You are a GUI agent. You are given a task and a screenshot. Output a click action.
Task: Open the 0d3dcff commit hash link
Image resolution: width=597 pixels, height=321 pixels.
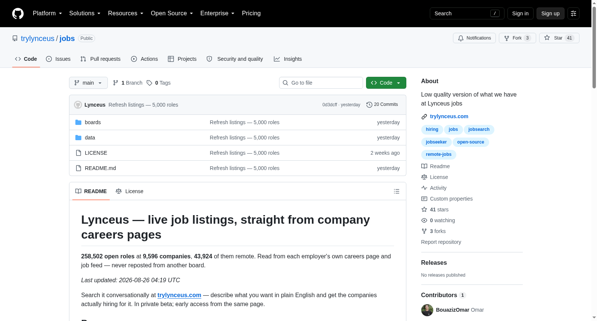(330, 105)
